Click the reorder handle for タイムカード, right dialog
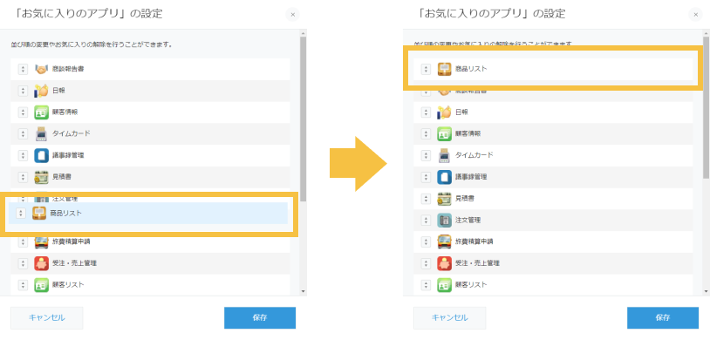The width and height of the screenshot is (710, 340). (426, 155)
